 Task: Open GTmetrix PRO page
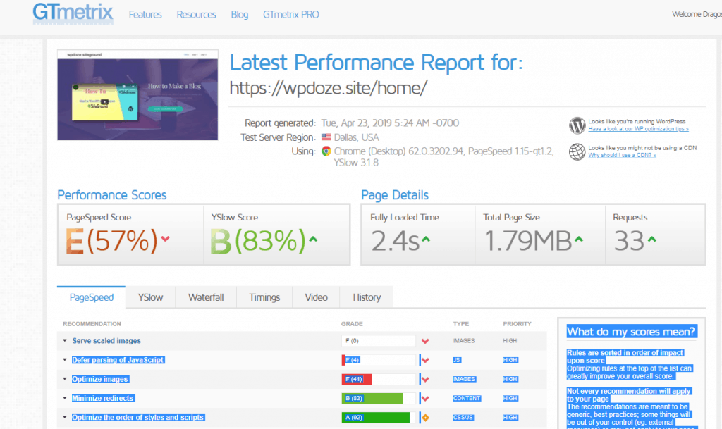pos(291,15)
